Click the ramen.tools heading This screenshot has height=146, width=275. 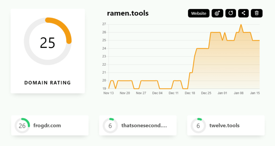pos(127,14)
